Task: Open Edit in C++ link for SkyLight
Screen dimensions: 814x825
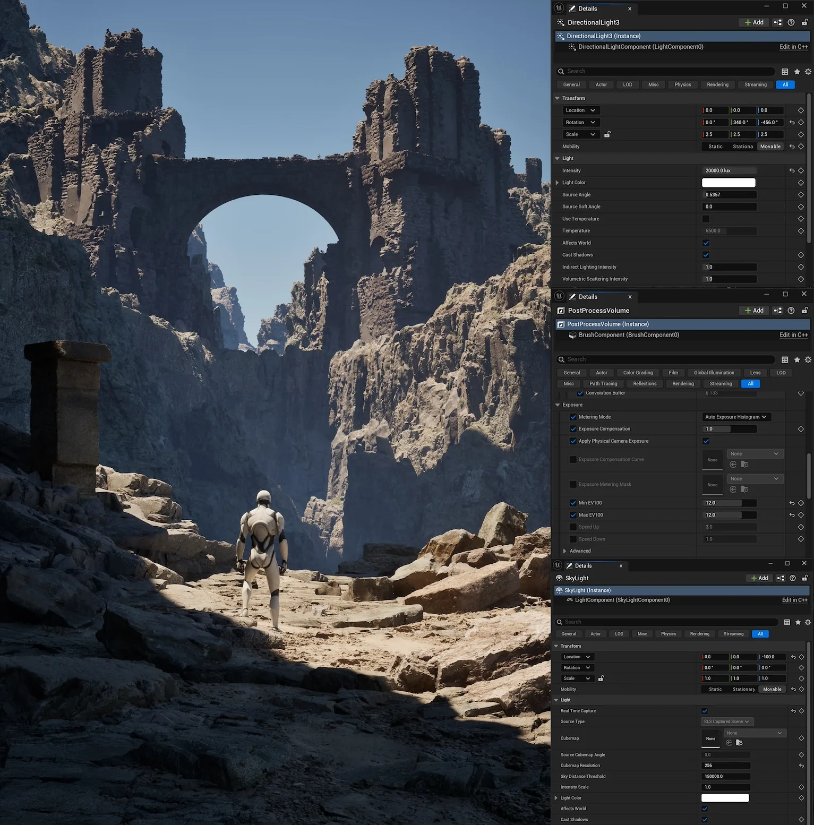Action: pyautogui.click(x=794, y=600)
